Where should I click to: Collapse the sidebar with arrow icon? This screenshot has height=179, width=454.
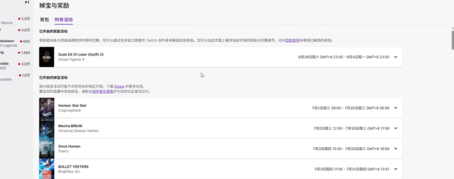pyautogui.click(x=27, y=2)
